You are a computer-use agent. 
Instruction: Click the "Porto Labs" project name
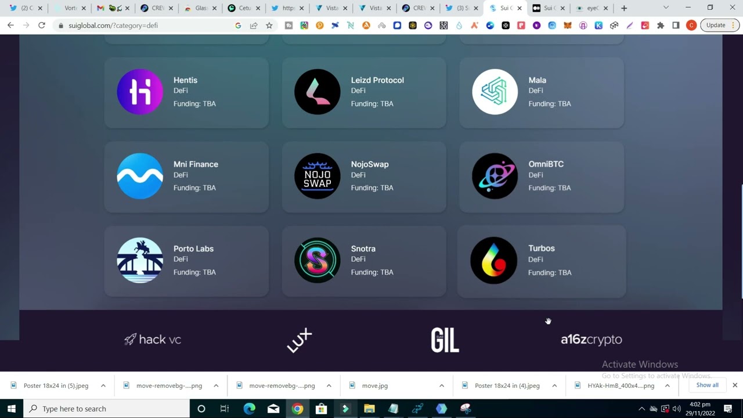193,248
